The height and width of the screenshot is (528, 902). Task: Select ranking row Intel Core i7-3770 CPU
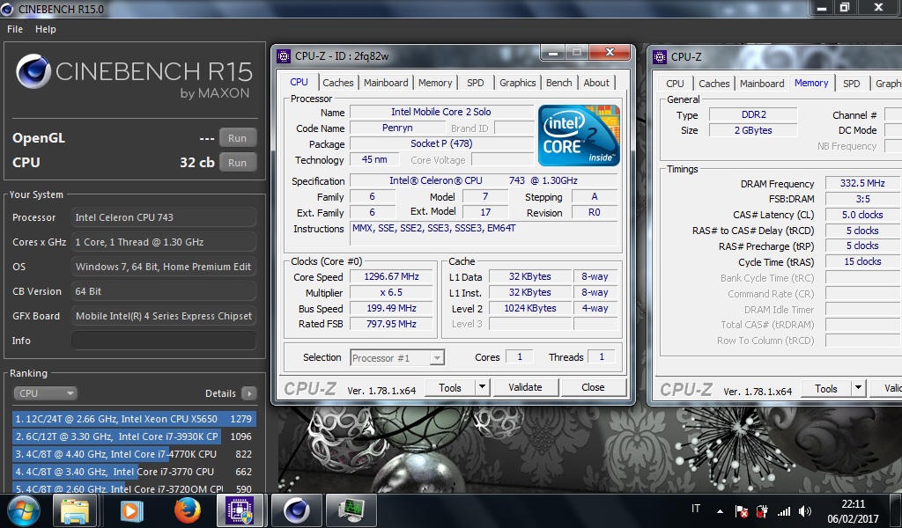(x=134, y=472)
